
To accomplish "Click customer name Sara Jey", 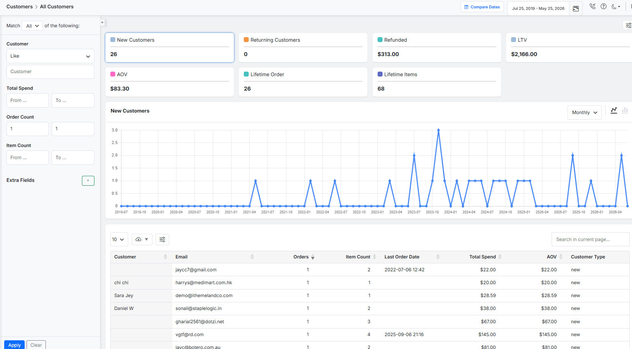I will (x=124, y=296).
